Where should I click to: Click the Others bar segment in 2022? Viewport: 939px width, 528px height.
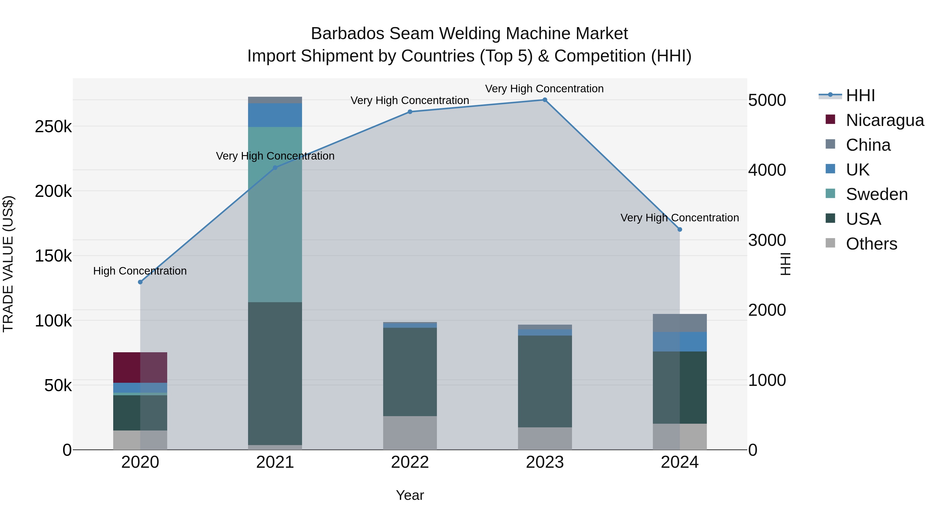tap(410, 433)
